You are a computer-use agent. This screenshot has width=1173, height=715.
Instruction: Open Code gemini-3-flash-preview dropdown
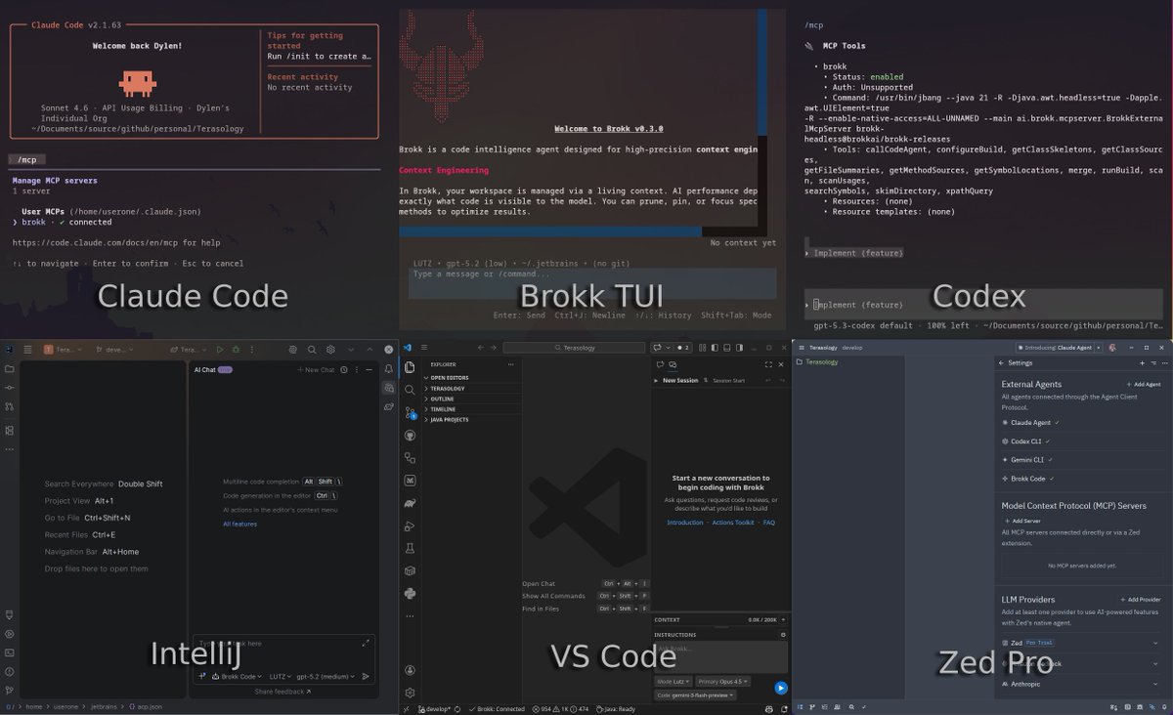(695, 695)
